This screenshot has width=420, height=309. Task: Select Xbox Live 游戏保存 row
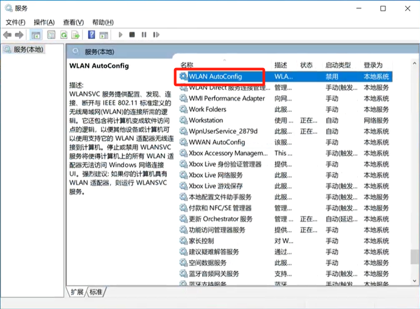[x=285, y=186]
